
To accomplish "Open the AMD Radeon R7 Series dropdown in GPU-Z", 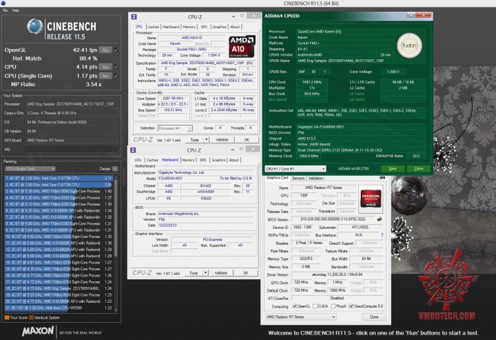I will tap(300, 317).
